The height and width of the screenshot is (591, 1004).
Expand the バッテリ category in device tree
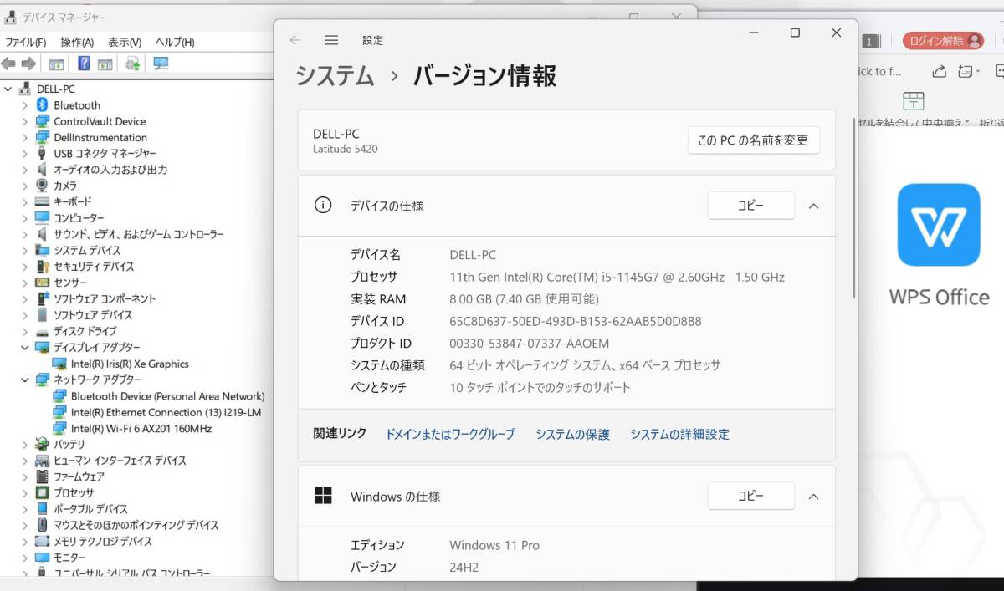click(25, 445)
